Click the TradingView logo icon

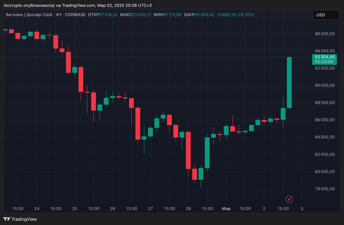[x=7, y=219]
